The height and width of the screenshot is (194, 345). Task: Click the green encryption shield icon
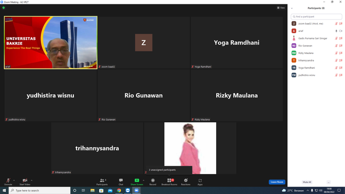pos(4,8)
